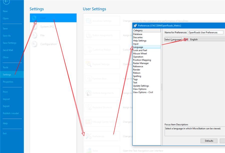Select Position Mapping category

(142, 60)
